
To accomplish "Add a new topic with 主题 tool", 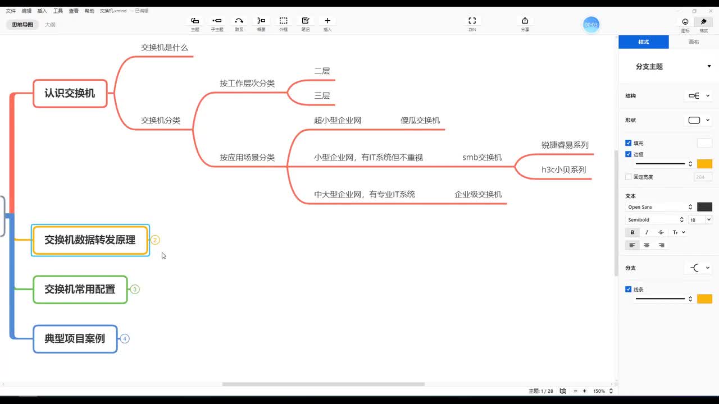I will pyautogui.click(x=195, y=23).
